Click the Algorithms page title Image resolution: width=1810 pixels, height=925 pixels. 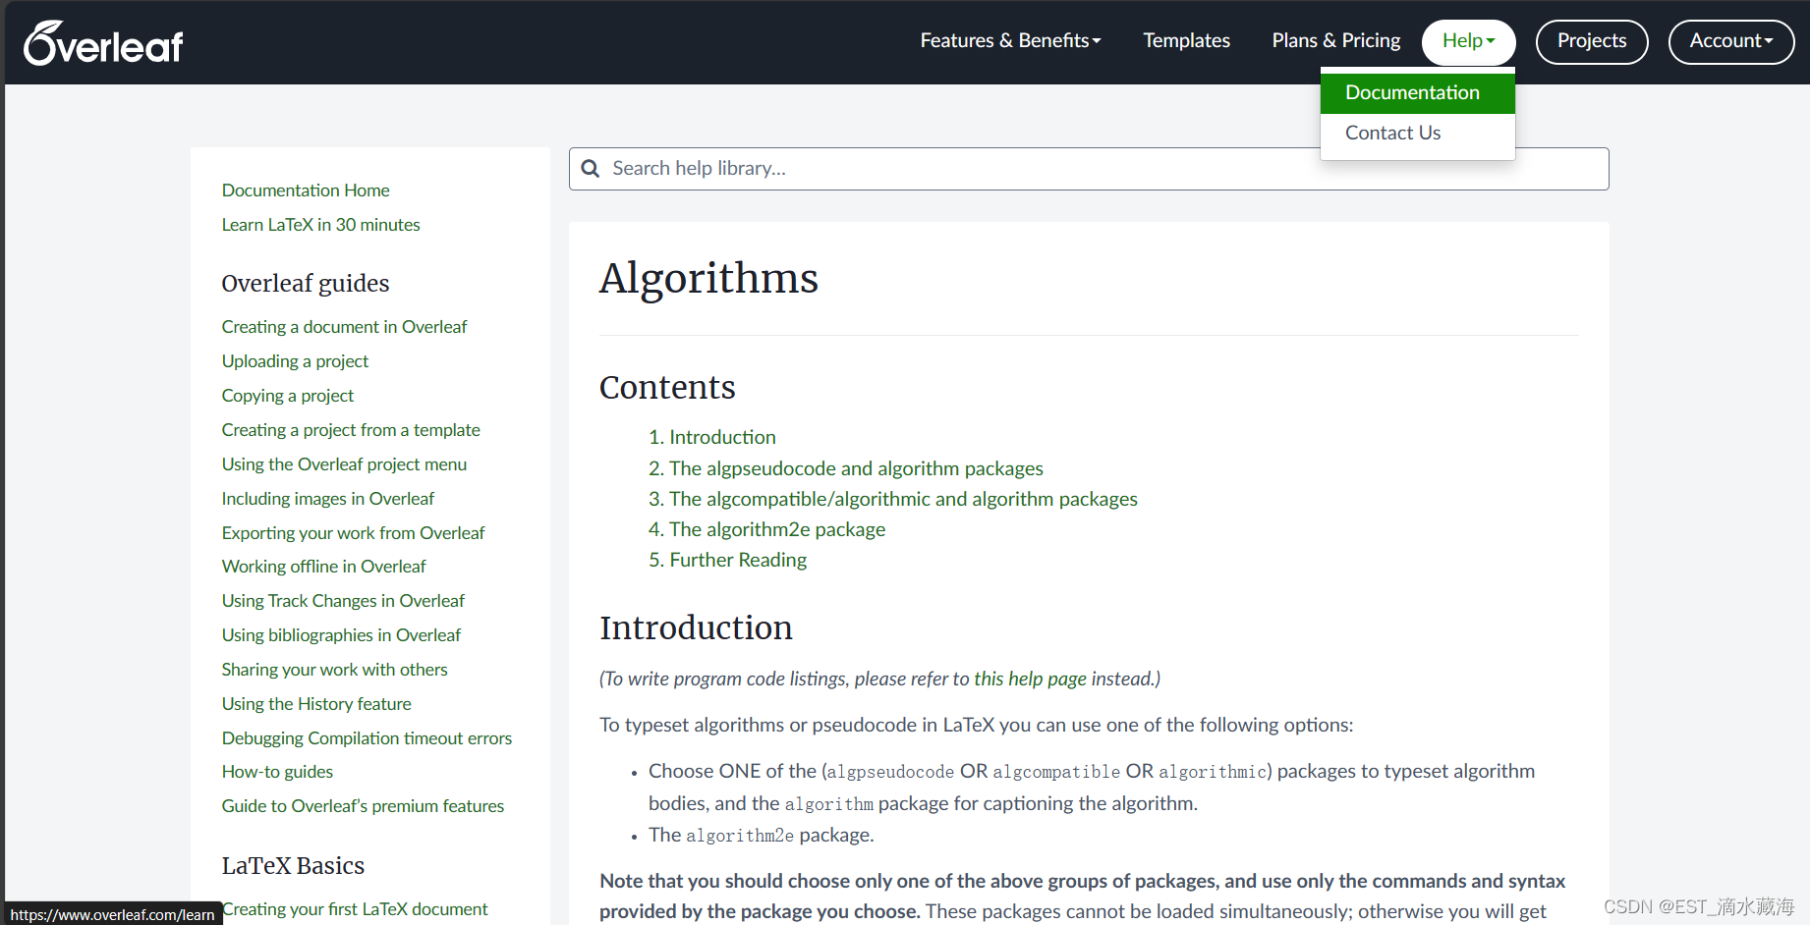pyautogui.click(x=708, y=278)
